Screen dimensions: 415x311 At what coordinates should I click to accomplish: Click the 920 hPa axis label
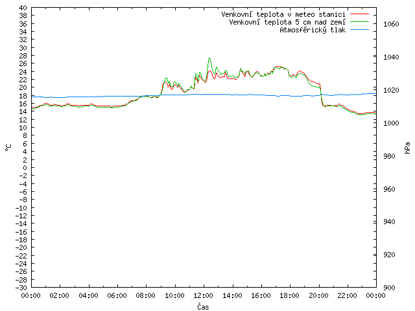(389, 255)
